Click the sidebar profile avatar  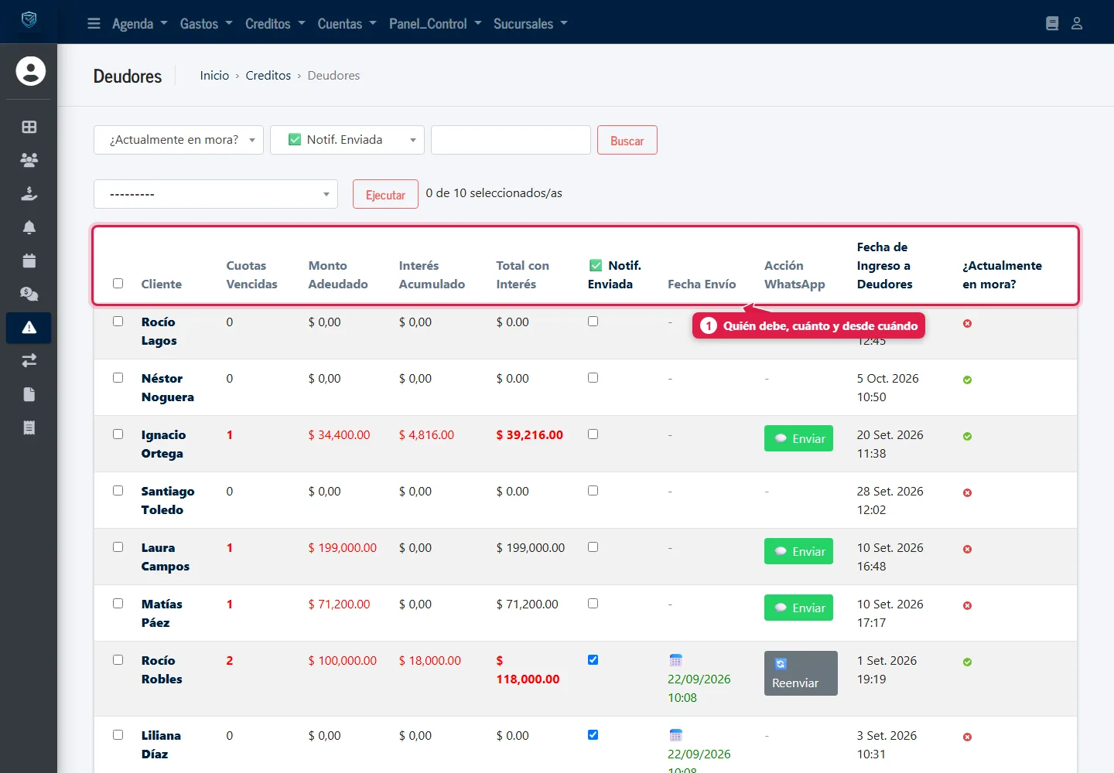(31, 71)
